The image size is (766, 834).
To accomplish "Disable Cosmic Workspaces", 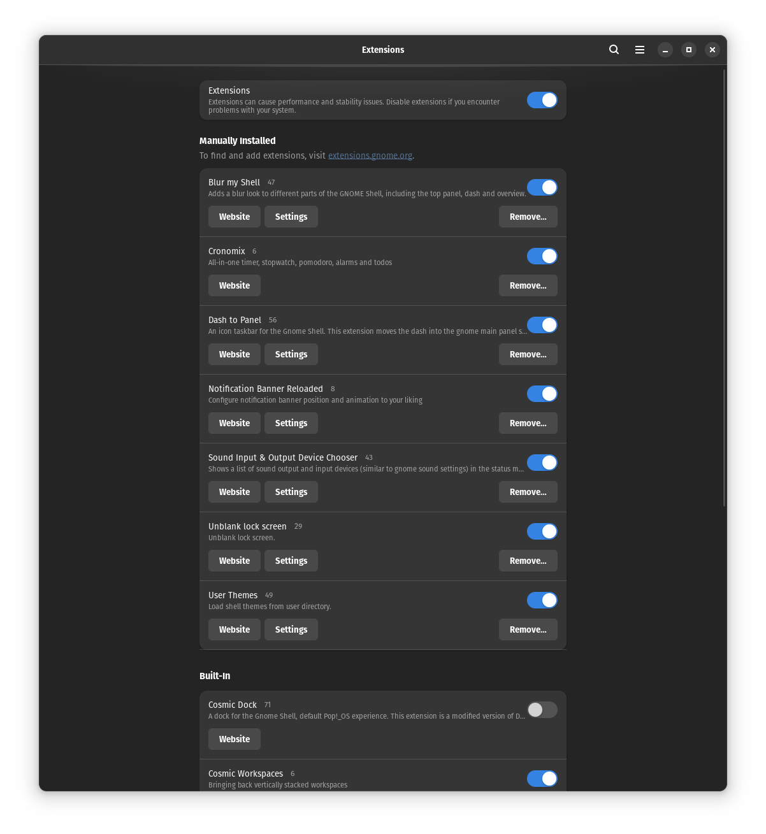I will point(542,778).
